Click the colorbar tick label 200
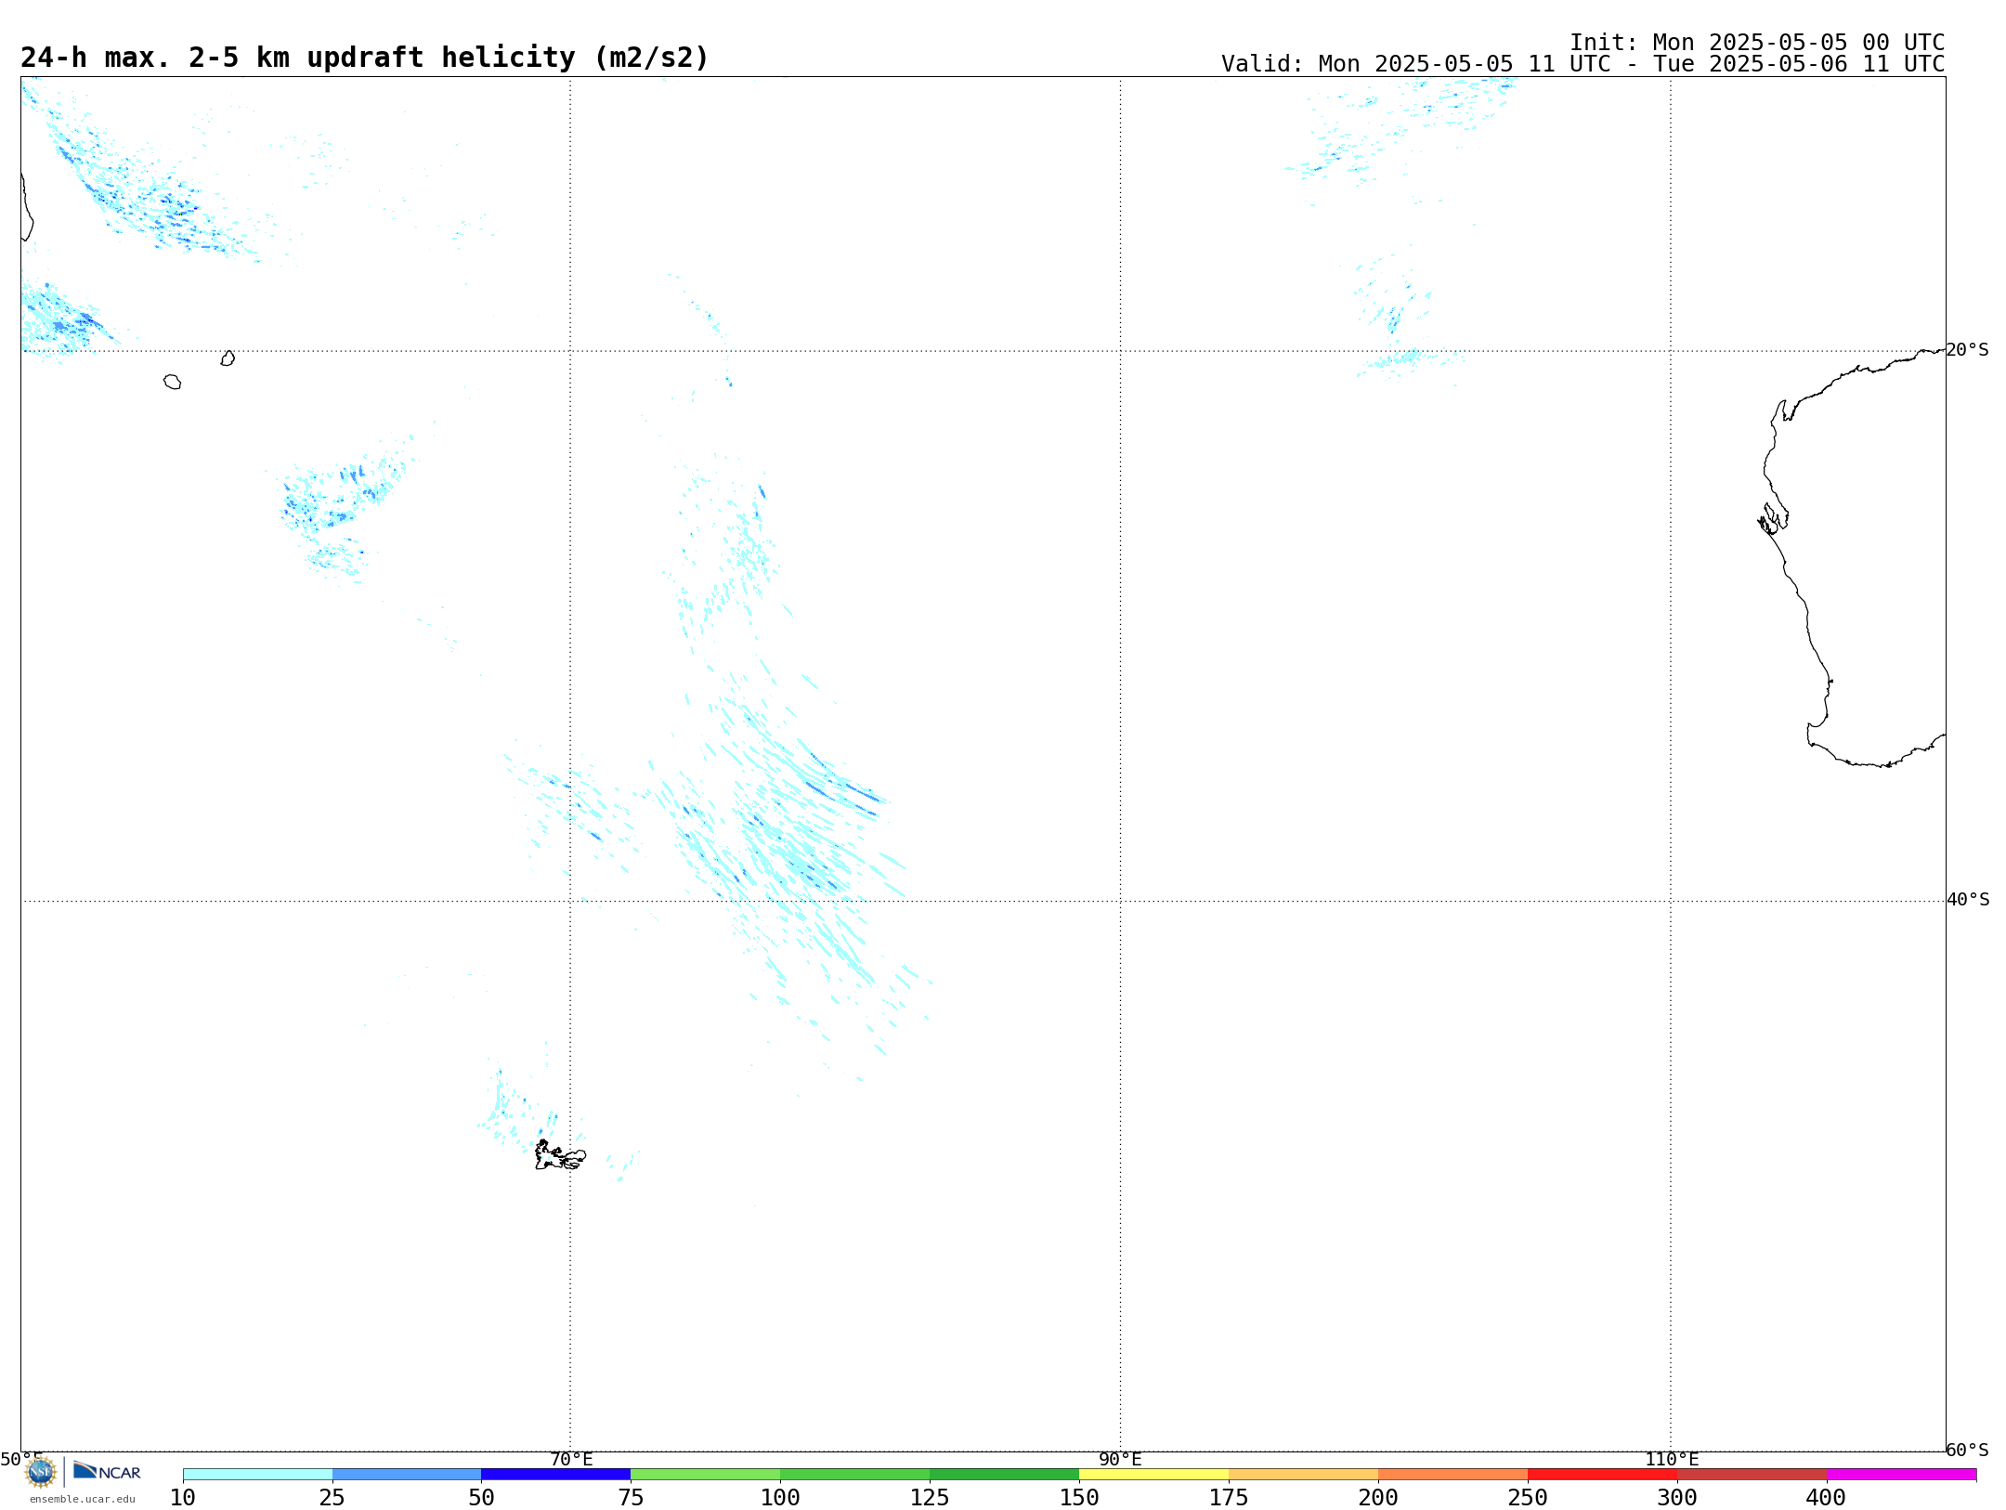The height and width of the screenshot is (1510, 2006). [1378, 1498]
